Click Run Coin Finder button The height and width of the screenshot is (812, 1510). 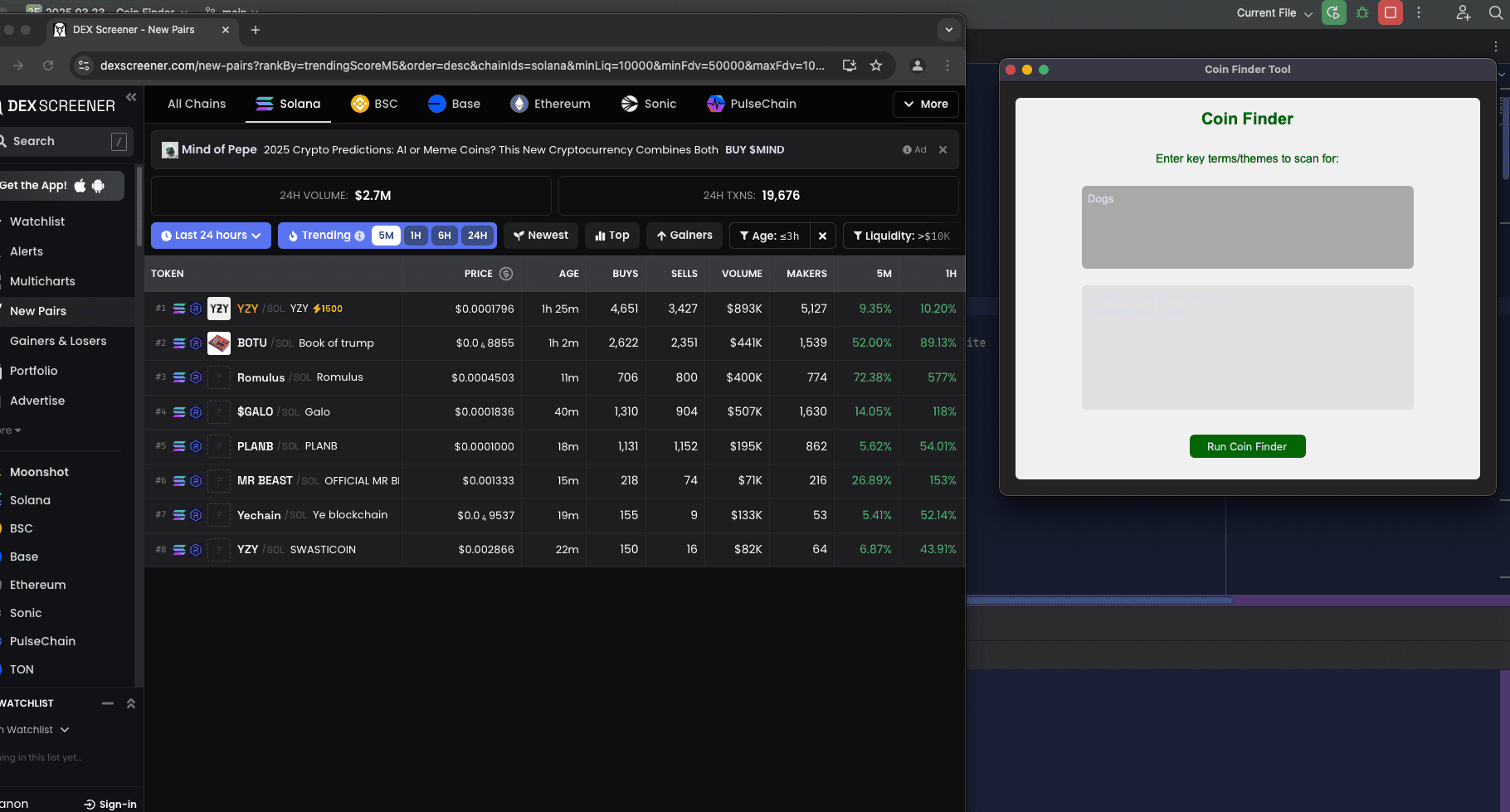point(1247,446)
